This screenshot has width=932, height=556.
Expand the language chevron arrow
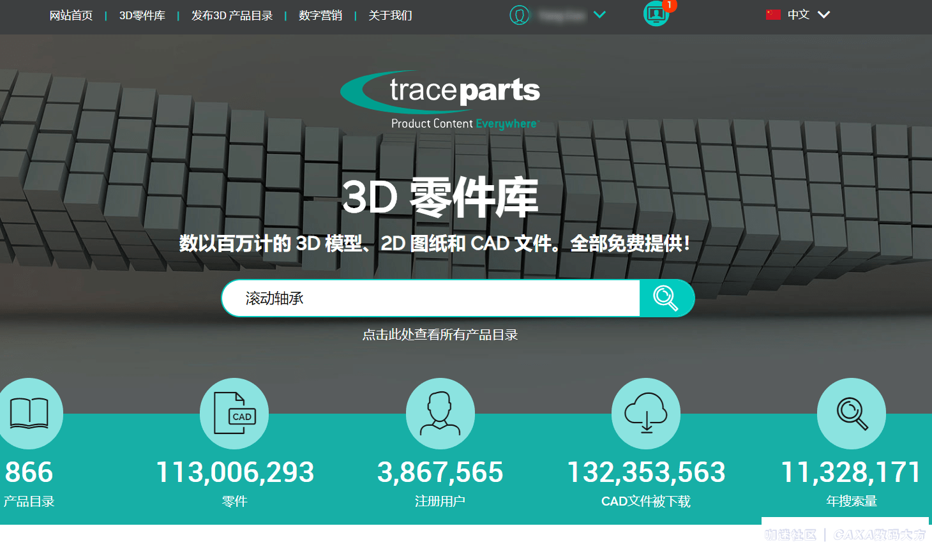coord(823,15)
